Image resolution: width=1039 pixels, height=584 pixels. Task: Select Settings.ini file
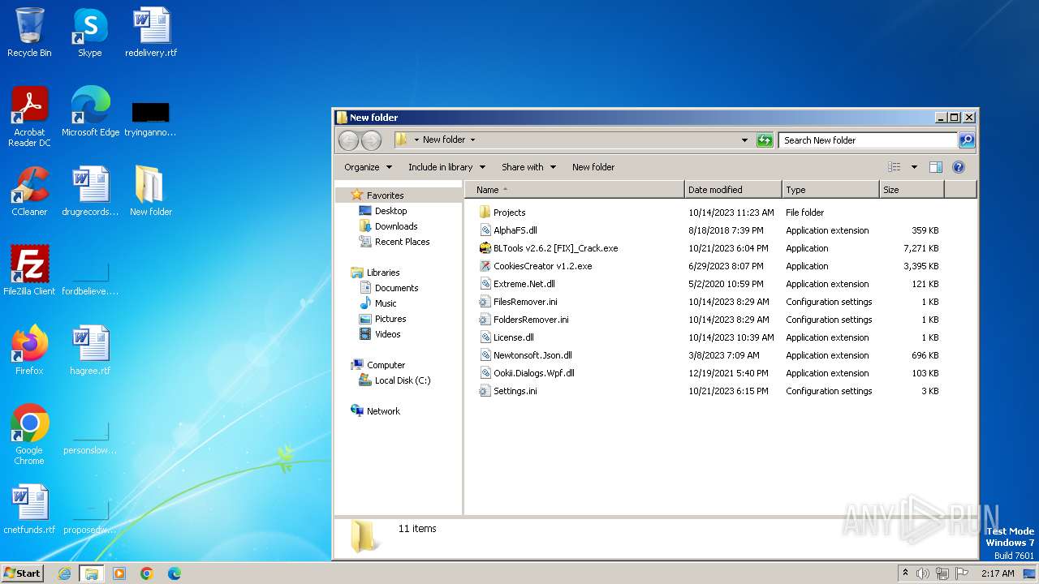click(x=515, y=391)
